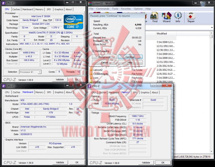Click the Channels Quad value field

pyautogui.click(x=153, y=100)
